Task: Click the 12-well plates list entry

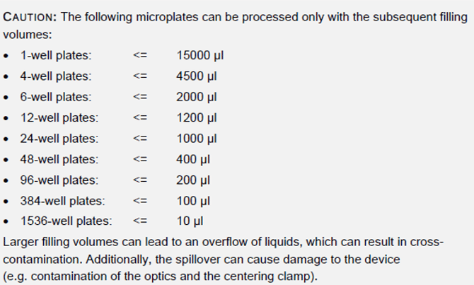Action: pyautogui.click(x=59, y=117)
